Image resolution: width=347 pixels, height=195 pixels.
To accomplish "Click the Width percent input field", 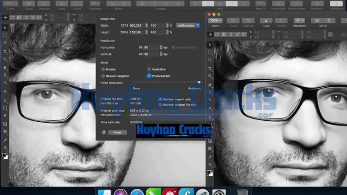I will tap(159, 25).
